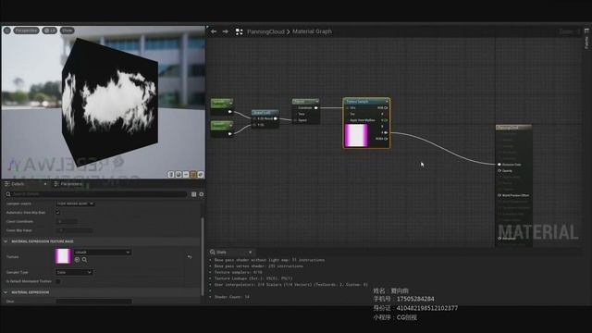Image resolution: width=592 pixels, height=333 pixels.
Task: Click the graph breadcrumb node icon
Action: click(x=239, y=31)
